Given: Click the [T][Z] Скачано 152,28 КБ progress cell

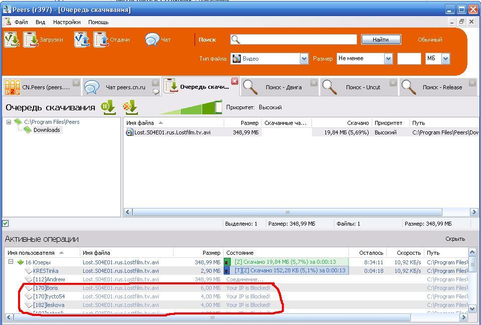Looking at the screenshot, I should point(286,270).
